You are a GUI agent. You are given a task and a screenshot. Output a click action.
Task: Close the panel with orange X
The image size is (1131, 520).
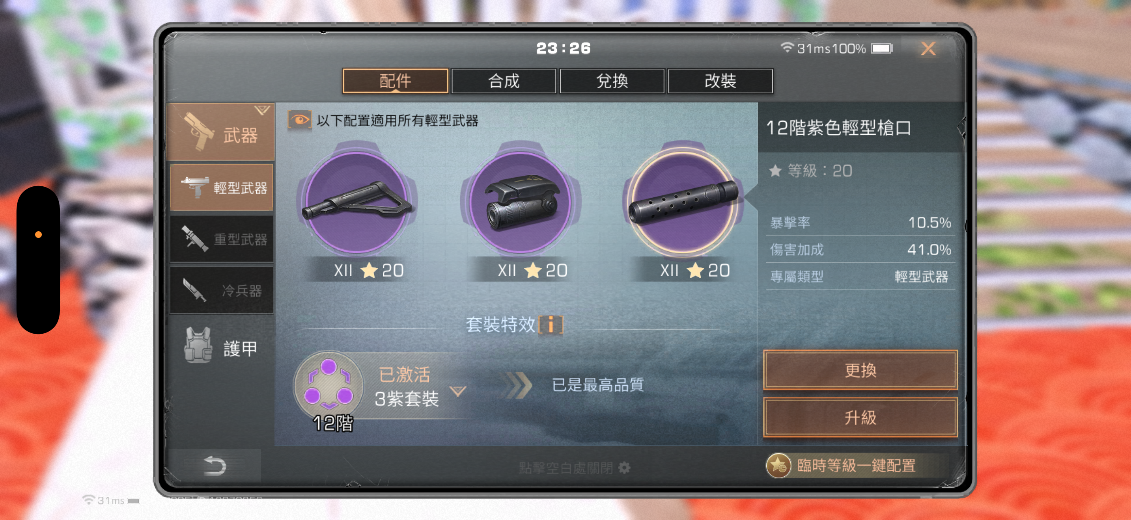coord(928,48)
